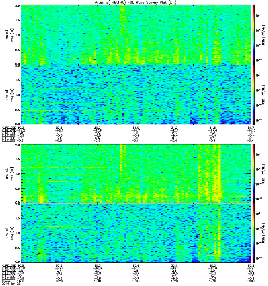Click the 1.5 tick in THB B-perp panel
268x286 pixels.
(x=18, y=20)
